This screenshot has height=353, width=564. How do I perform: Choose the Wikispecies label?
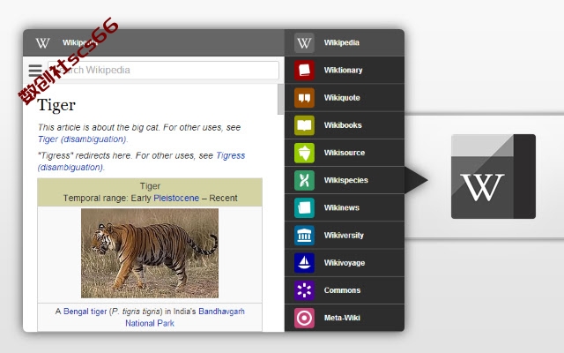pyautogui.click(x=345, y=180)
